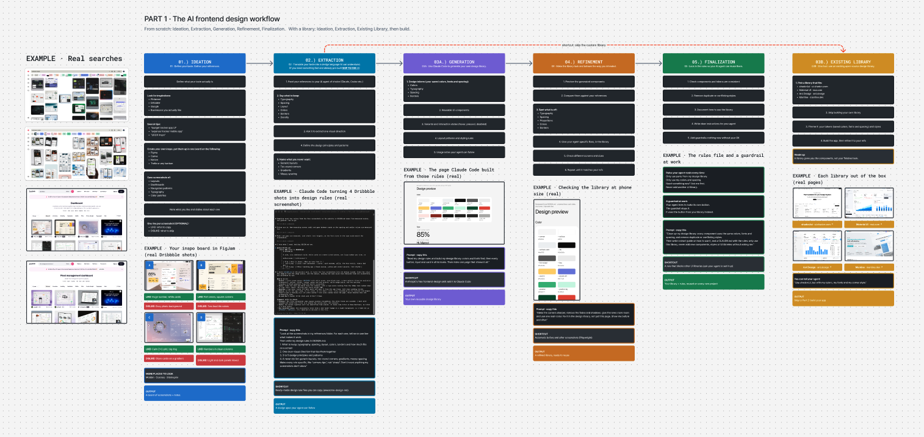Select the '5. Check different screens and sizes' card
Image resolution: width=924 pixels, height=437 pixels.
[x=583, y=156]
